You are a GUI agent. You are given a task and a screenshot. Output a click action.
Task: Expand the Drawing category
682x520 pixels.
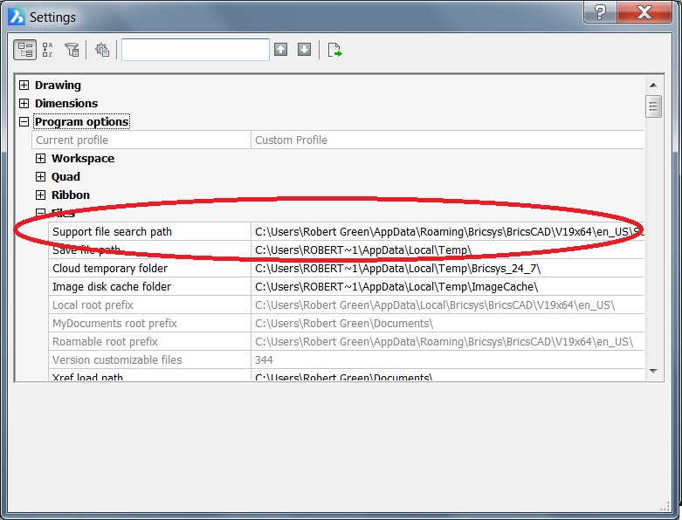(24, 86)
